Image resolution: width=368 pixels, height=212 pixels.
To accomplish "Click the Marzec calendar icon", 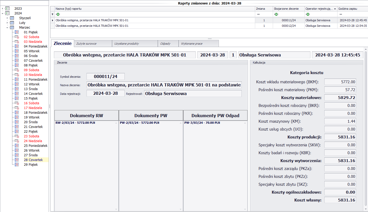I will click(x=12, y=28).
